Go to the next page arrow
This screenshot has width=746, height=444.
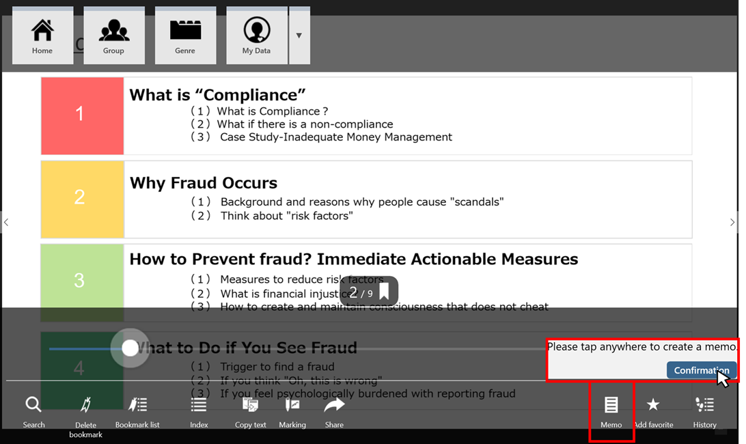tap(732, 222)
